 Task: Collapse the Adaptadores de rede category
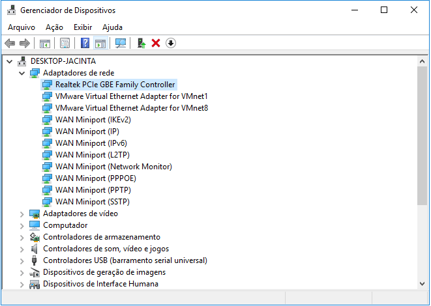22,73
